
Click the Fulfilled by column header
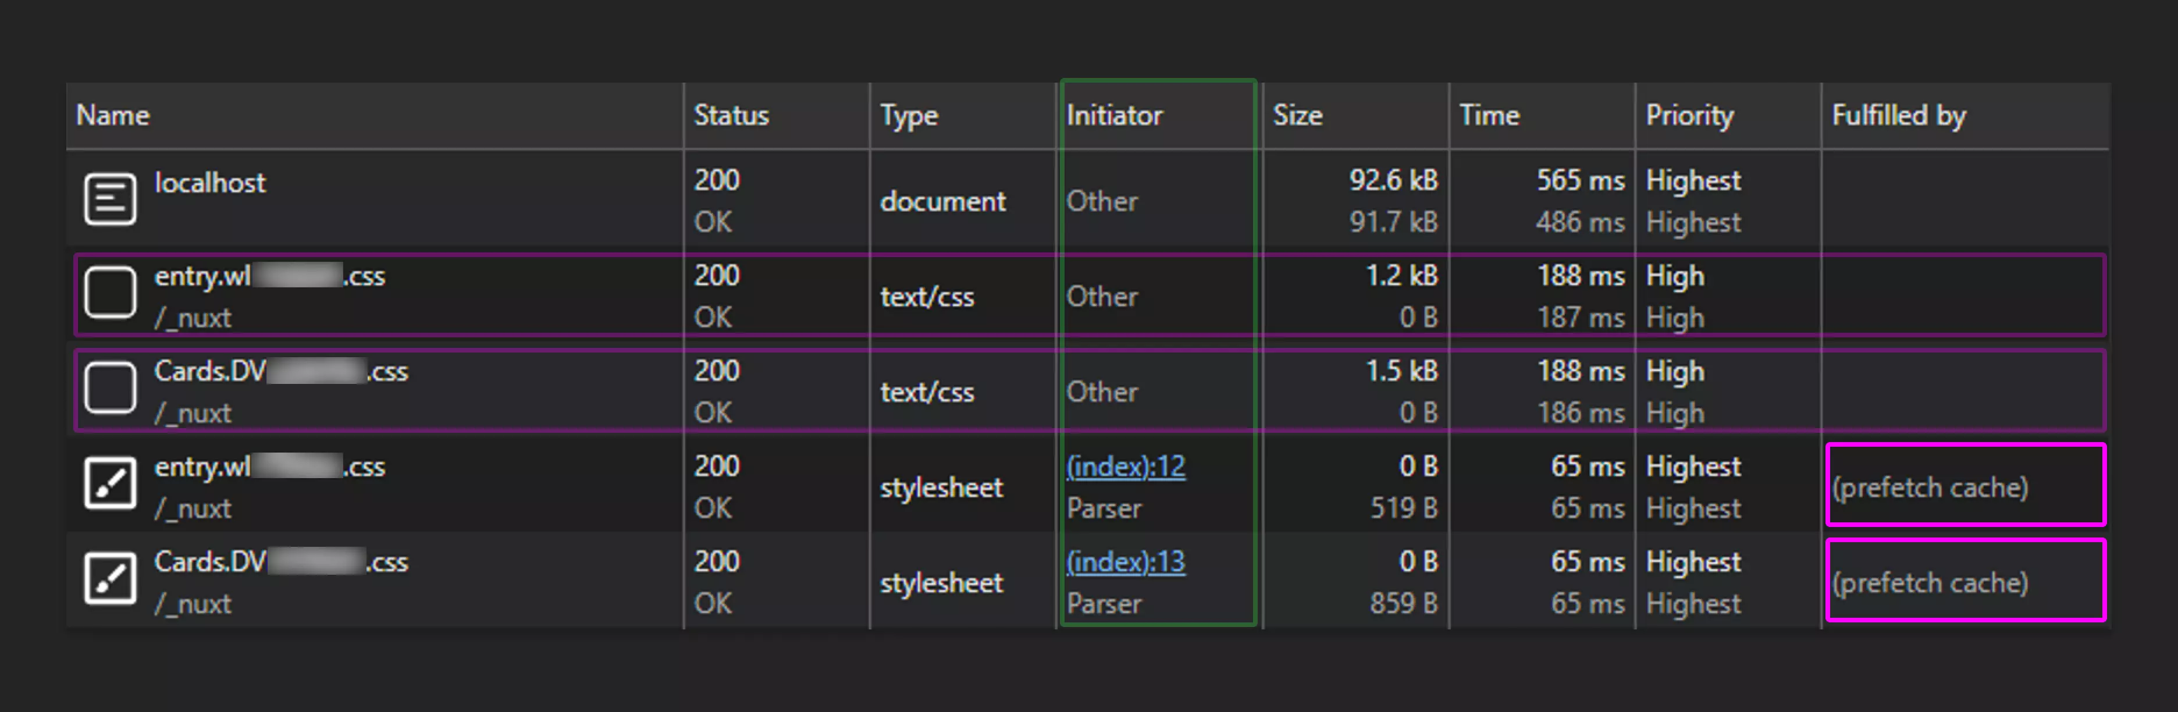point(1899,116)
